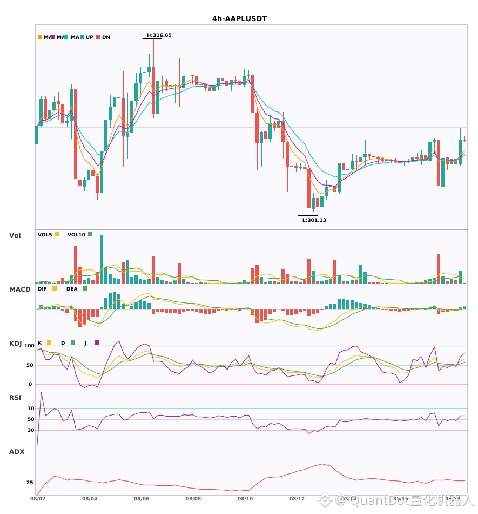
Task: Click the 08/02 date axis label
Action: [x=38, y=499]
